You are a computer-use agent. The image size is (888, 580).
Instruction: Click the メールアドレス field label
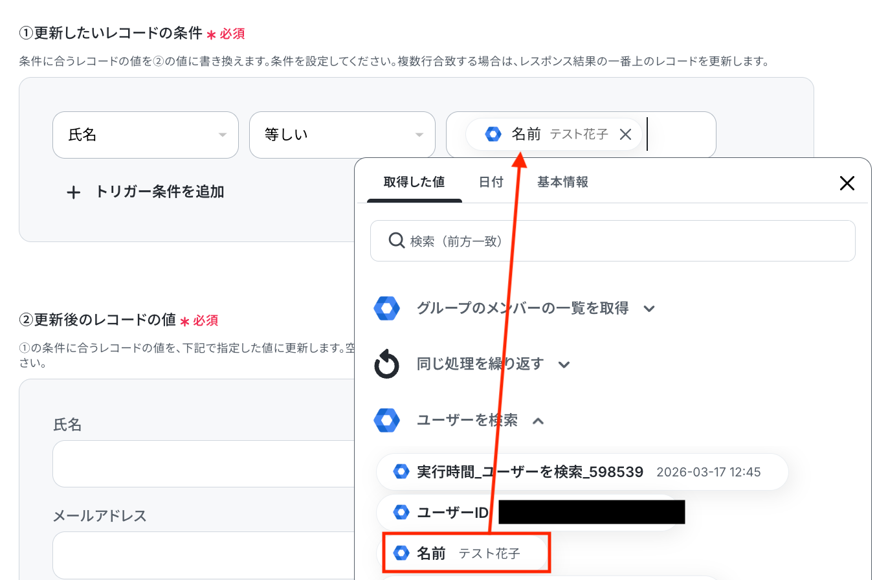(x=100, y=516)
